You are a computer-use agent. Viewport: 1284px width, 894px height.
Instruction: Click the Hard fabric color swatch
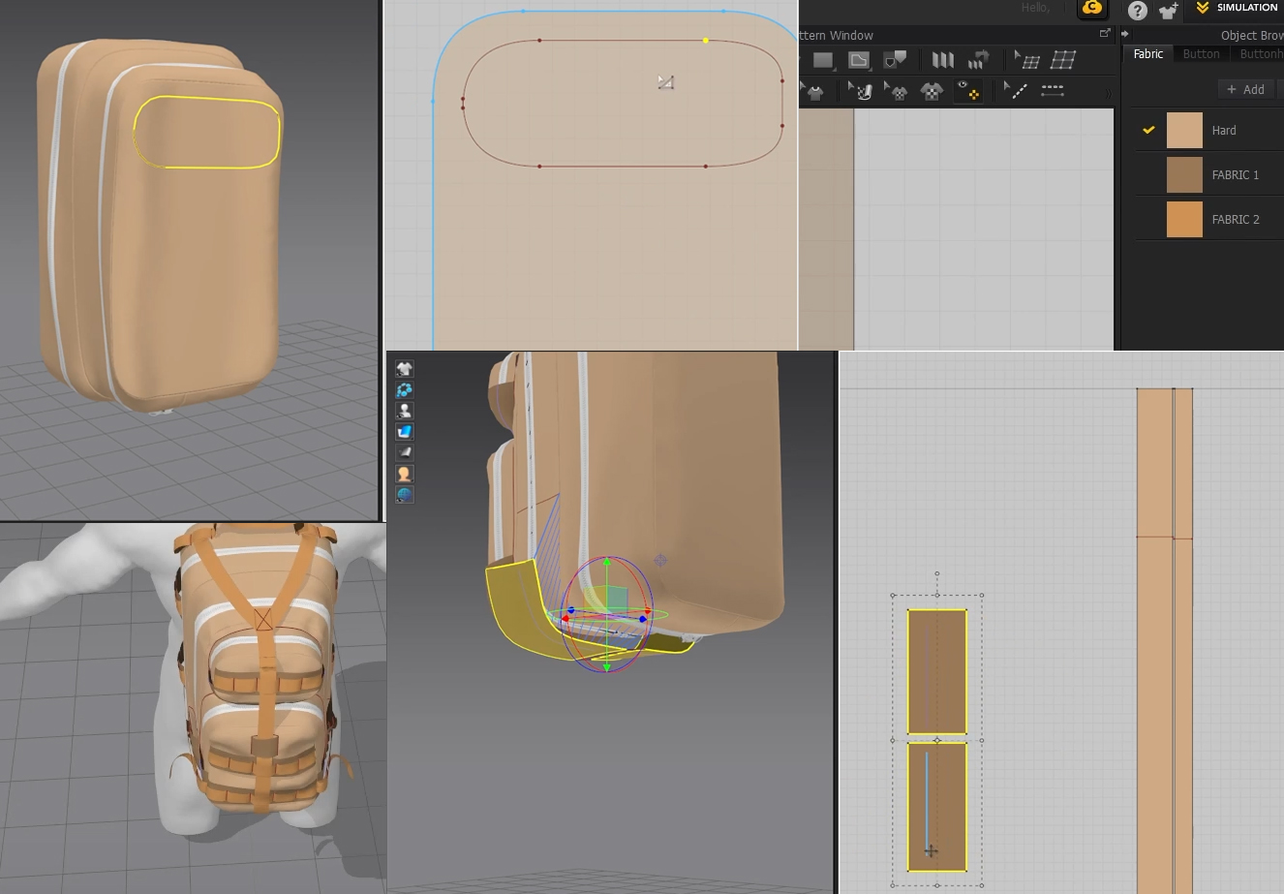pos(1184,130)
